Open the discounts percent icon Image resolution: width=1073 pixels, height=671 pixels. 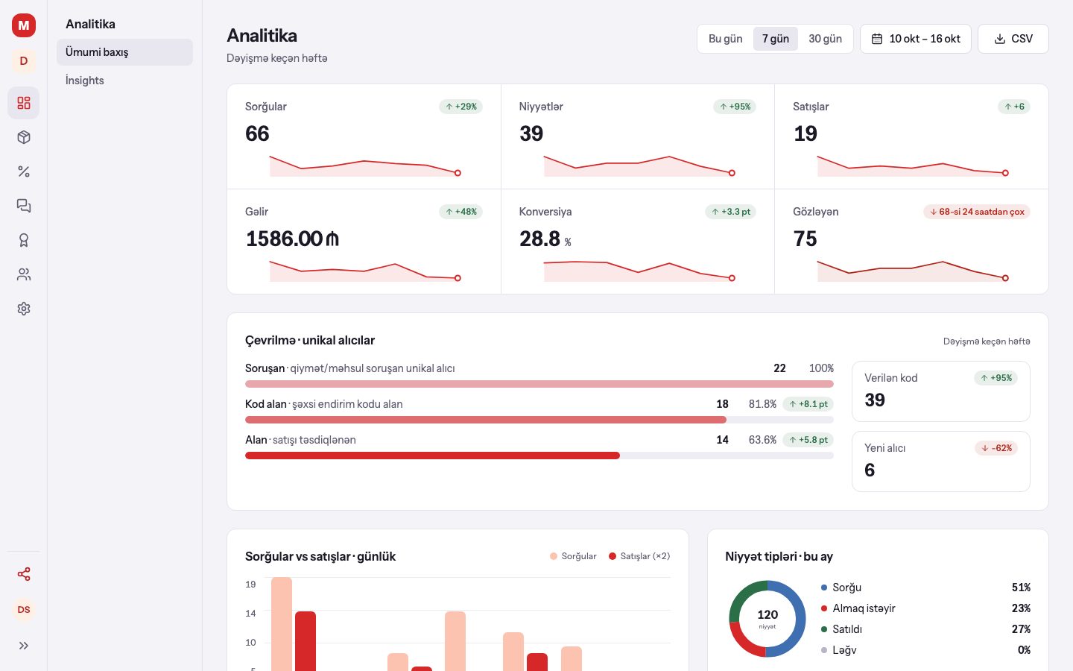pyautogui.click(x=24, y=171)
